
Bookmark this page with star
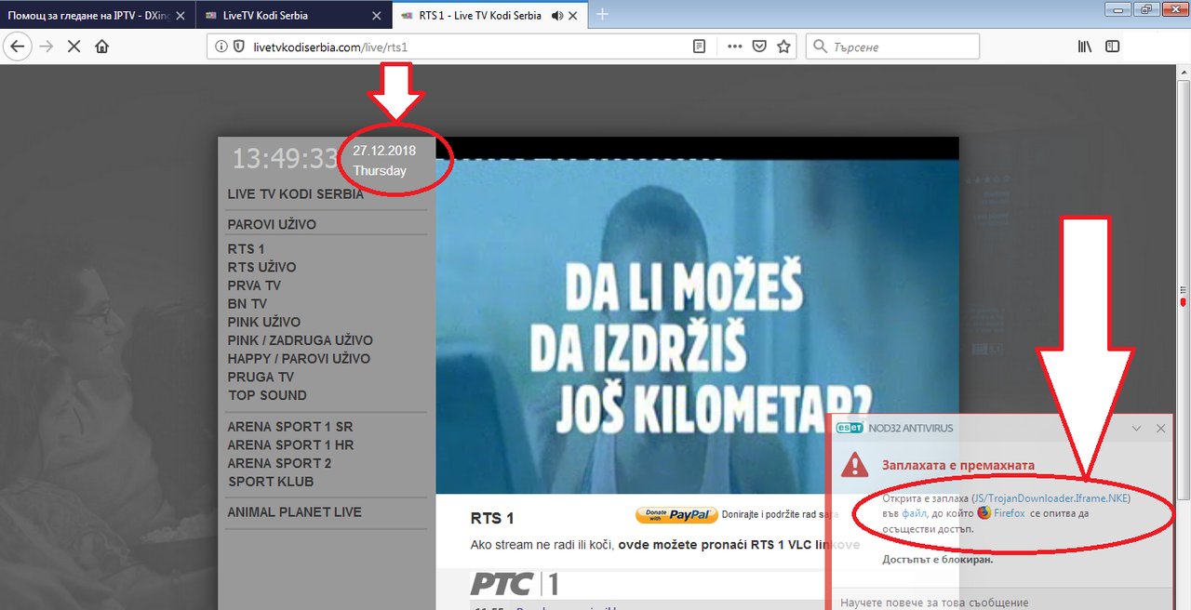pyautogui.click(x=783, y=46)
